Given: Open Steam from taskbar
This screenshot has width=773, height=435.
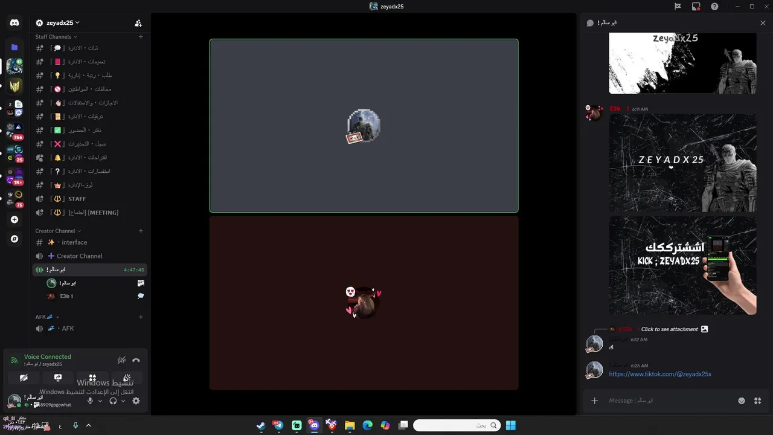Looking at the screenshot, I should tap(260, 425).
